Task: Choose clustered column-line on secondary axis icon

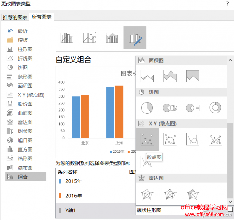Action: [x=89, y=38]
